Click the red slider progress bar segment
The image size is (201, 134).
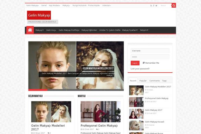pyautogui.click(x=38, y=90)
